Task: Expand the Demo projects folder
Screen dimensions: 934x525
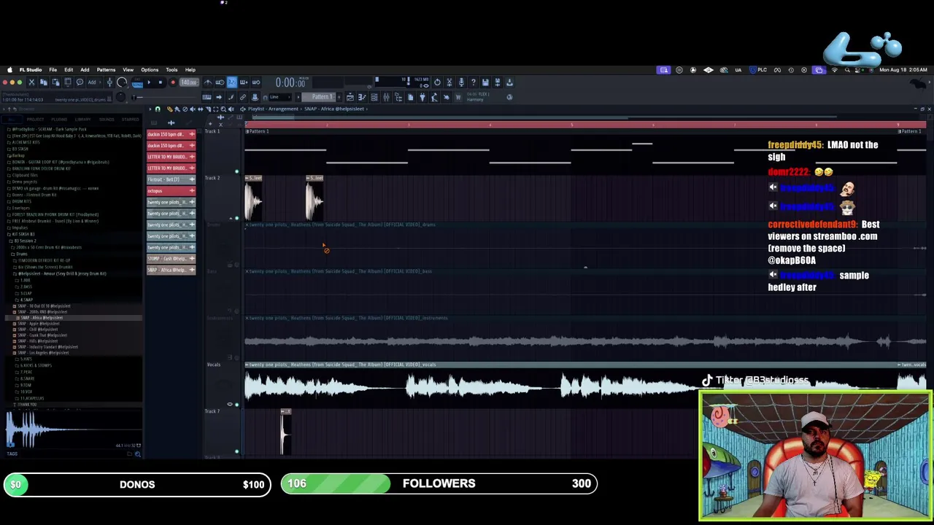Action: pyautogui.click(x=24, y=182)
